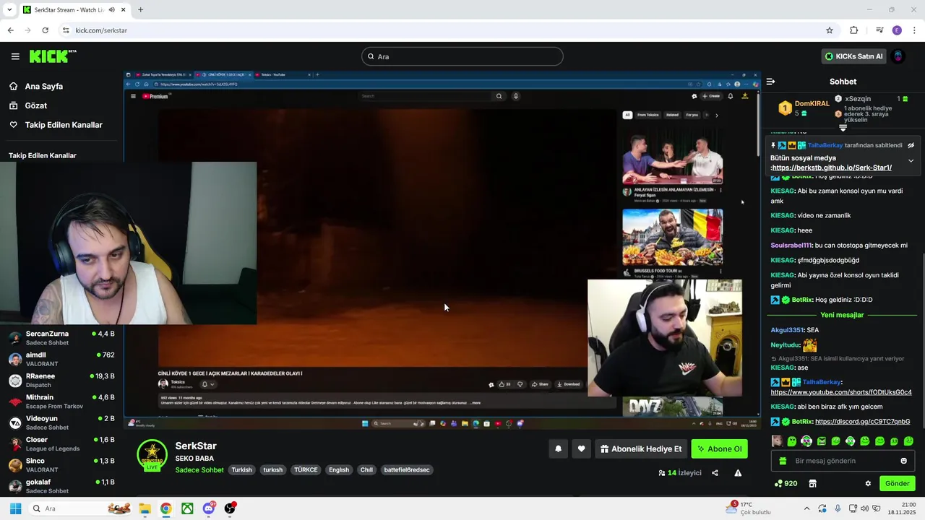Screen dimensions: 925x520
Task: Open youtube shorts link in chat
Action: tap(841, 392)
